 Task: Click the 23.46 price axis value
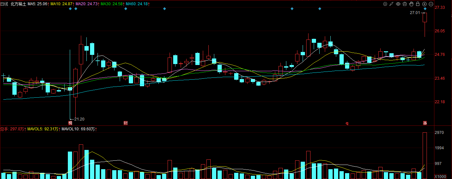pyautogui.click(x=440, y=78)
